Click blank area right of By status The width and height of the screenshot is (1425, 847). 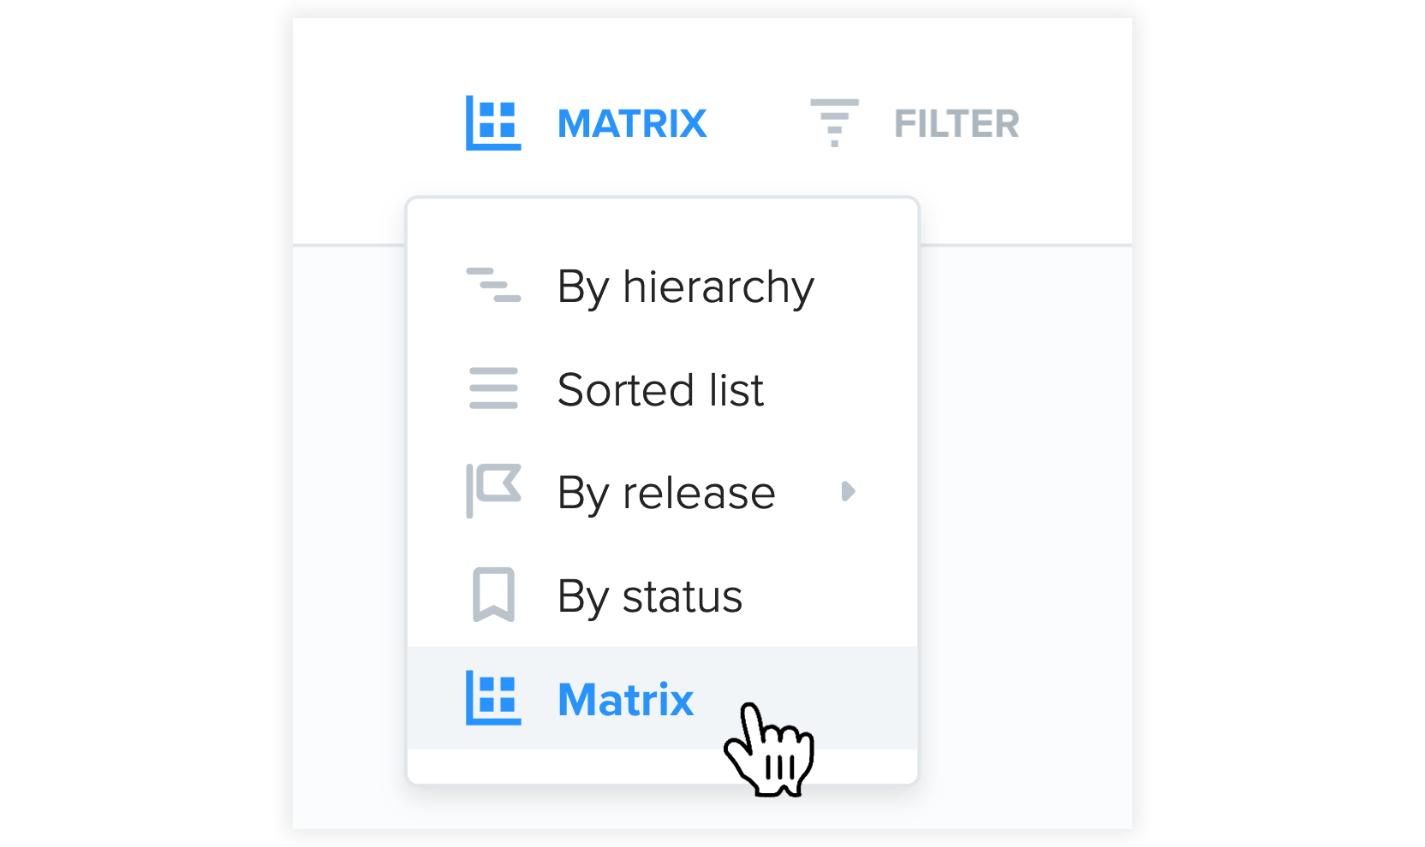(x=829, y=596)
